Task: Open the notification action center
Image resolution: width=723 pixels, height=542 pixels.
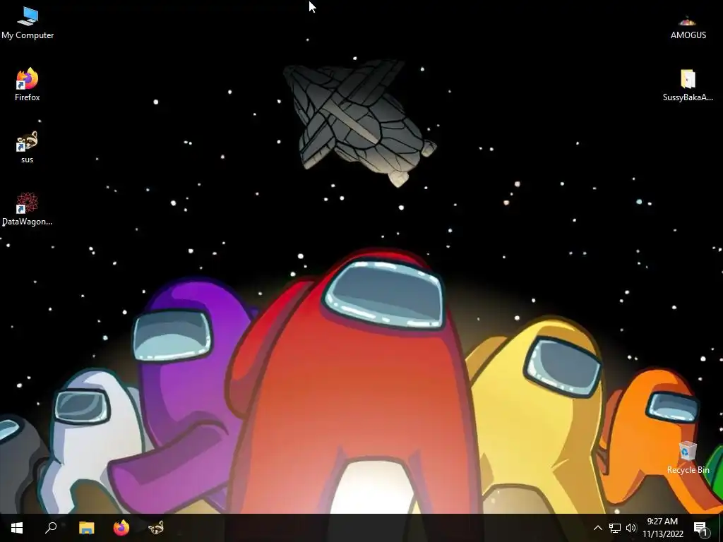Action: [x=701, y=528]
